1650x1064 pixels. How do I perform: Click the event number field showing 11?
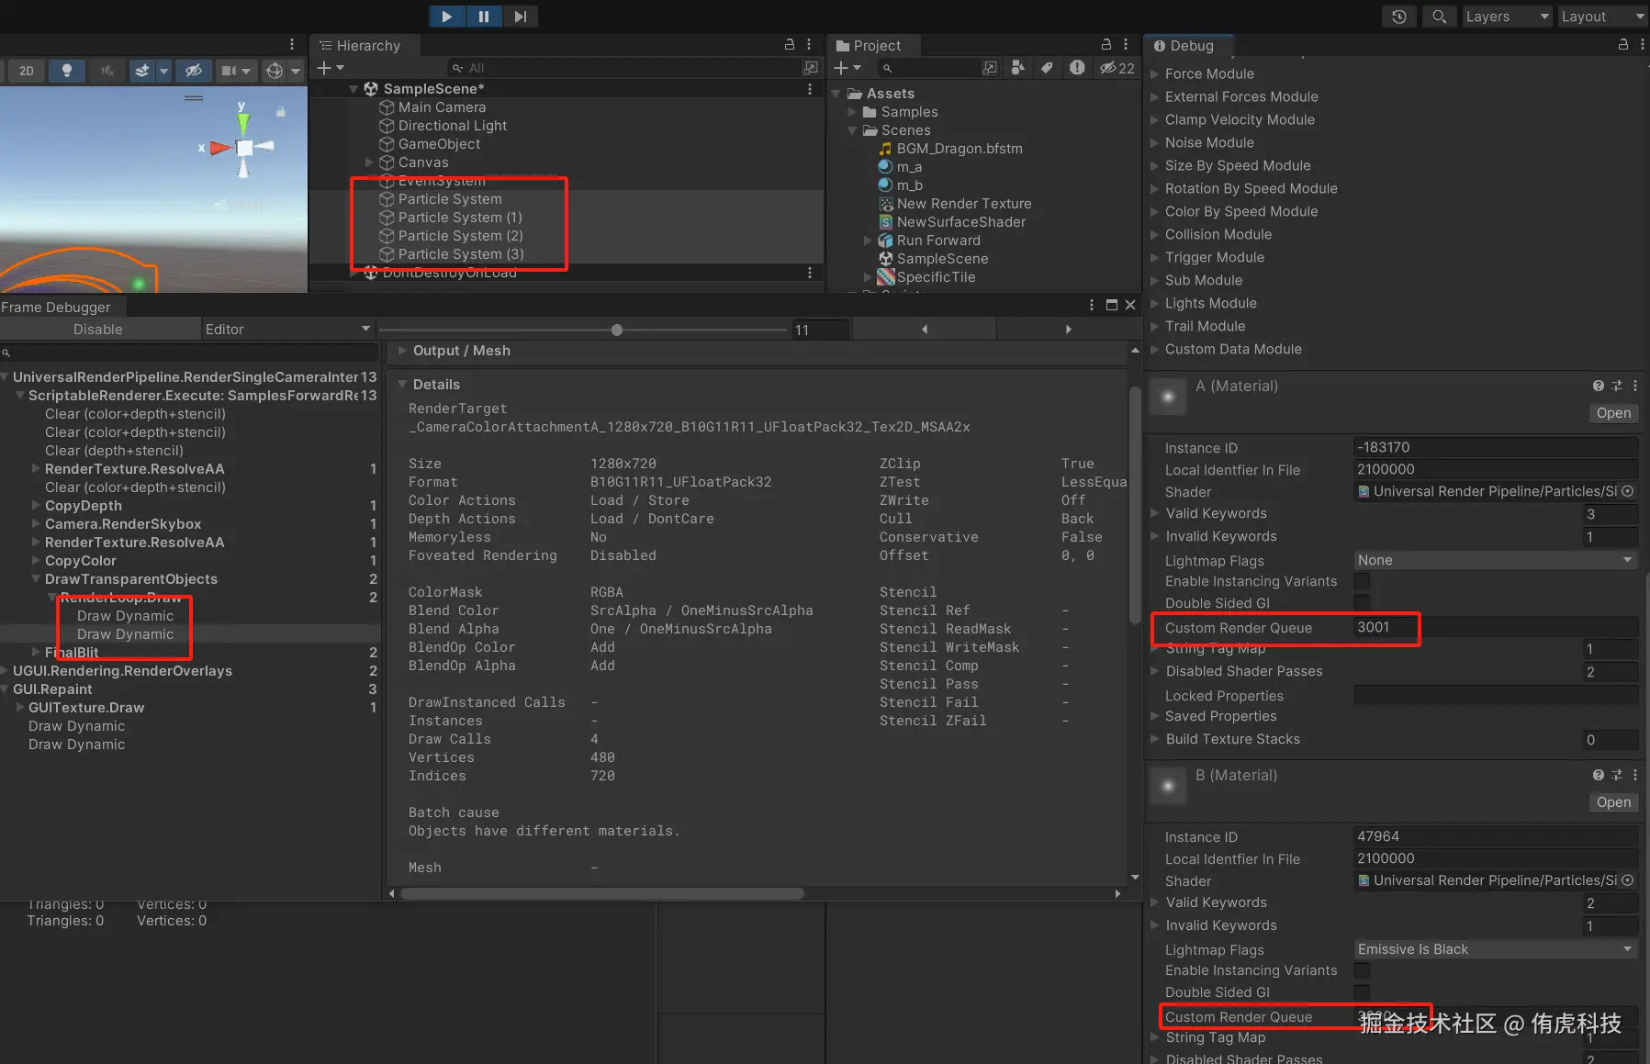819,330
